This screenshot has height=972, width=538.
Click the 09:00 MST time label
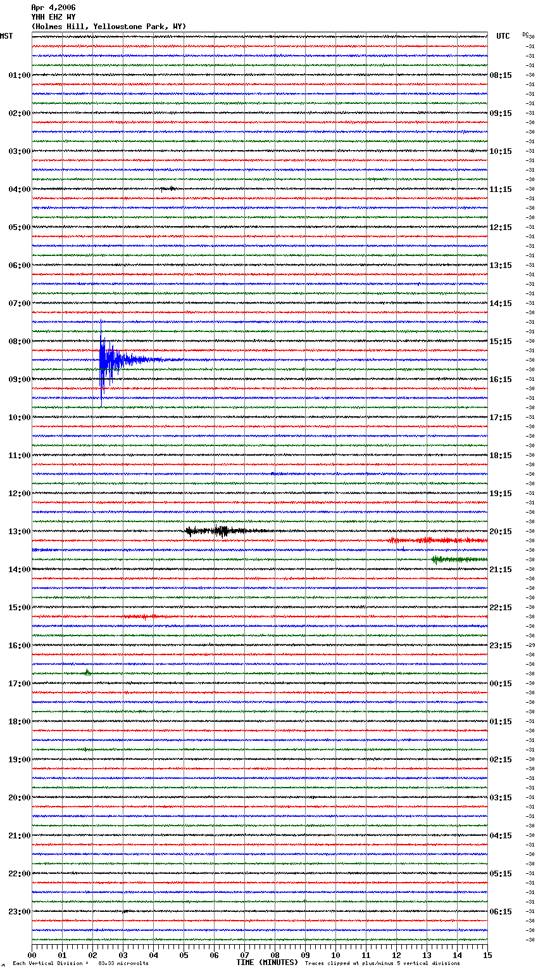tap(20, 380)
